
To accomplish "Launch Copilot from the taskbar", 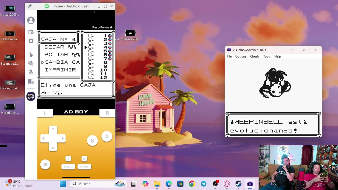I will coord(145,184).
